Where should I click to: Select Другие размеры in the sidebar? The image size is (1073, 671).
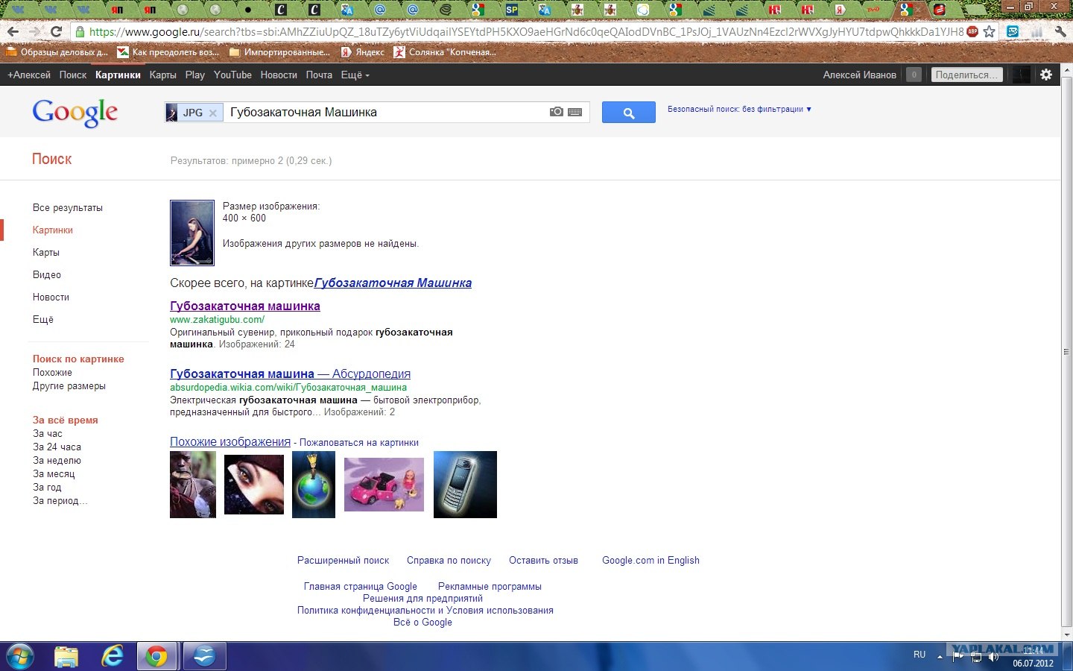pos(69,385)
